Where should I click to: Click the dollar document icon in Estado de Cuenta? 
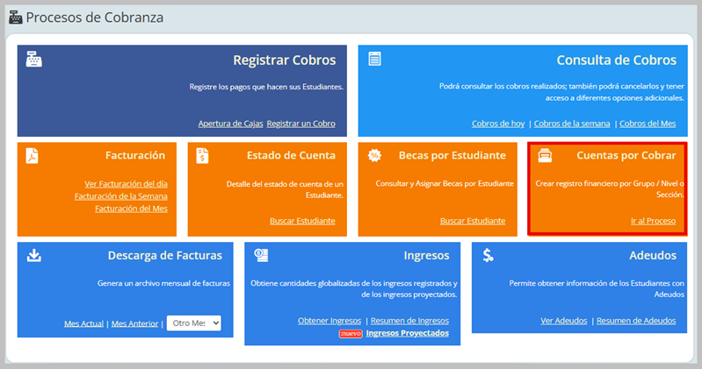click(x=202, y=155)
